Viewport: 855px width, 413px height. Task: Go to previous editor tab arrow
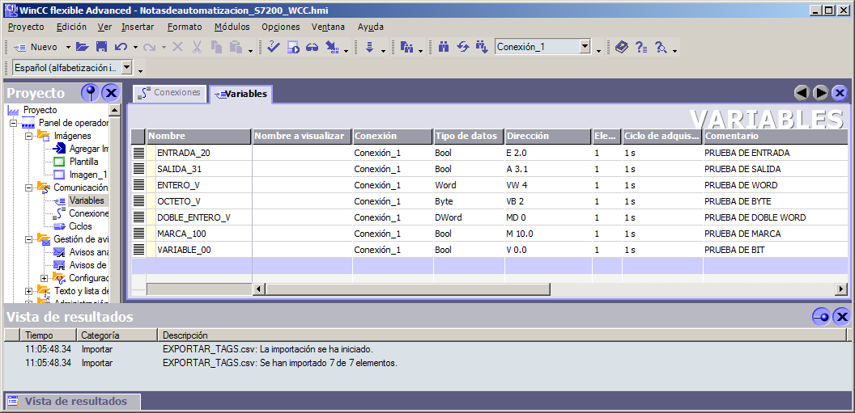[801, 93]
